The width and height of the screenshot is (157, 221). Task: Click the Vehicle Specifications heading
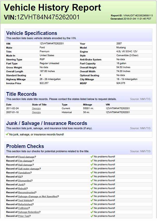pos(32,33)
